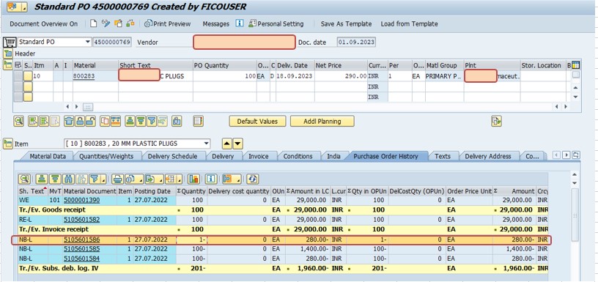Viewport: 598px width, 282px height.
Task: Click PO history Find binoculars icon
Action: pos(69,179)
